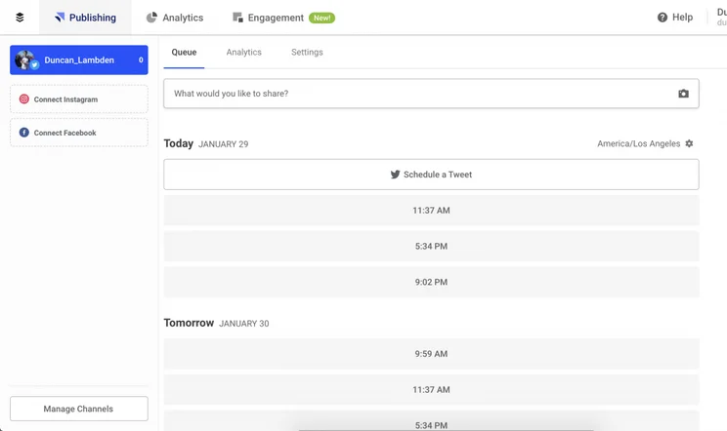Select tomorrow's 11:37 AM slot
This screenshot has height=431, width=727.
(431, 389)
